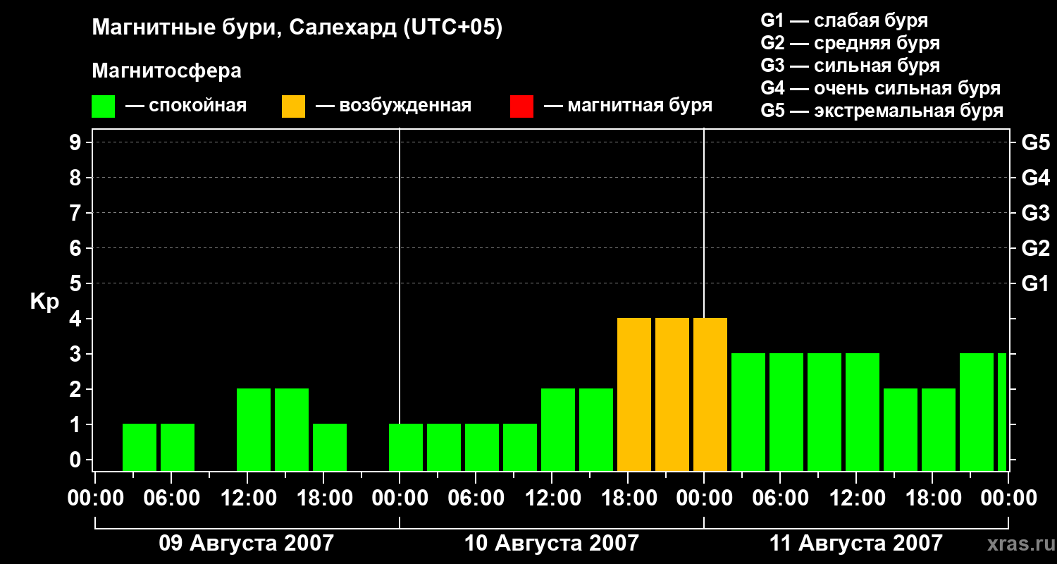Click the "Магнитосфера" heading
1057x564 pixels.
click(166, 71)
